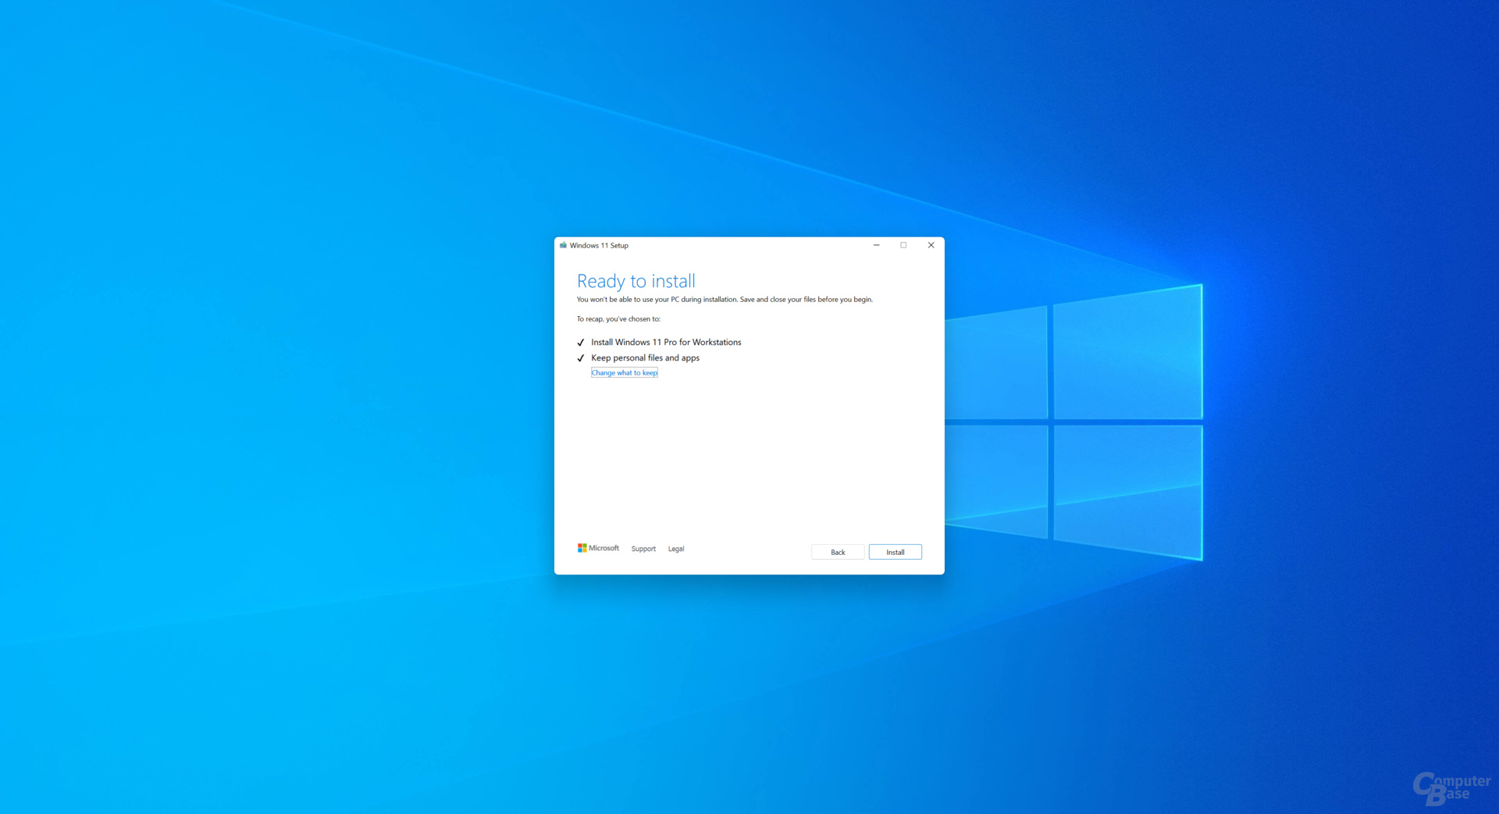Click 'To recap, you've chosen to:' text
This screenshot has width=1499, height=814.
click(x=618, y=318)
